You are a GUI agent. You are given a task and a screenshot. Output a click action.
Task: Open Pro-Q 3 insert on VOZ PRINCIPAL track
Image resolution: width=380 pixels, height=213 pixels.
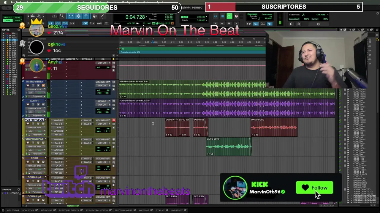59,124
